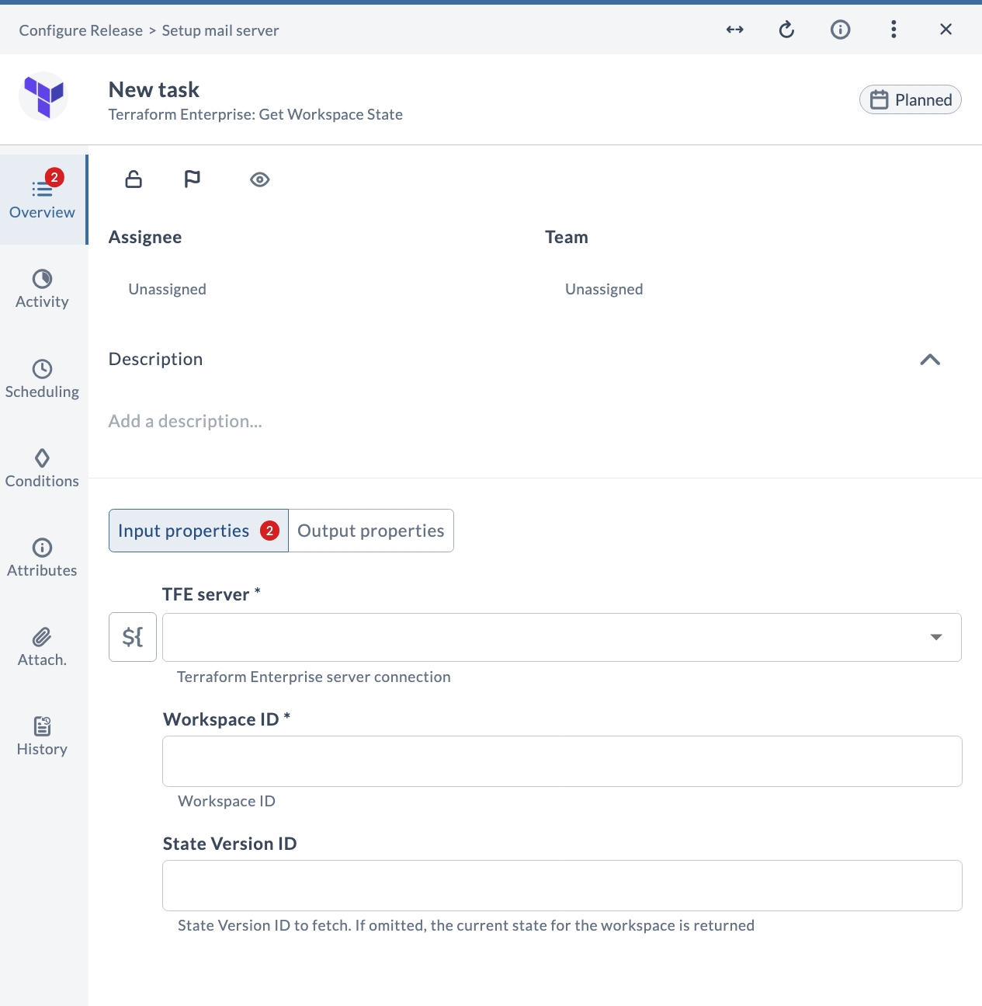This screenshot has width=982, height=1006.
Task: Open the History sidebar tab
Action: click(43, 736)
